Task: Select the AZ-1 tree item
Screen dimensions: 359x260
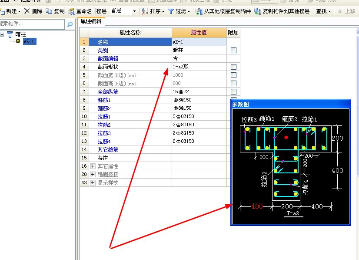Action: (x=30, y=41)
